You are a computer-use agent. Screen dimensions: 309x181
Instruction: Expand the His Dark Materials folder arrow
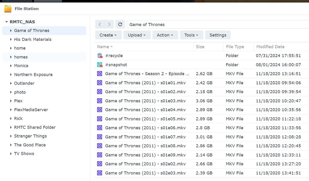[x=11, y=39]
